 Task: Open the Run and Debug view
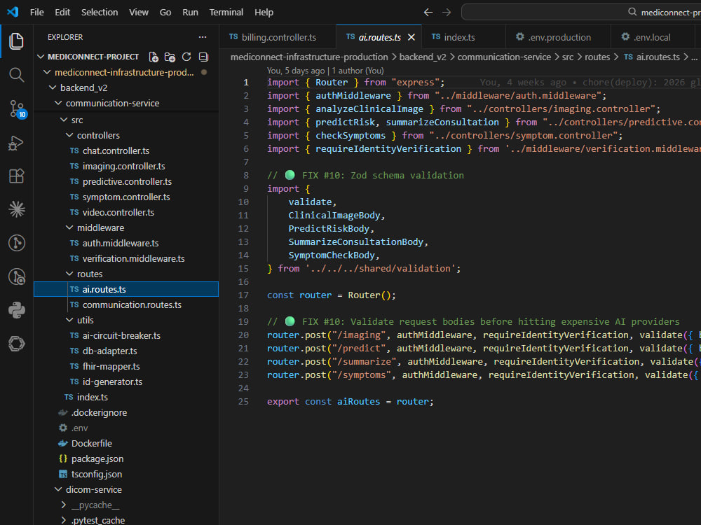[17, 142]
